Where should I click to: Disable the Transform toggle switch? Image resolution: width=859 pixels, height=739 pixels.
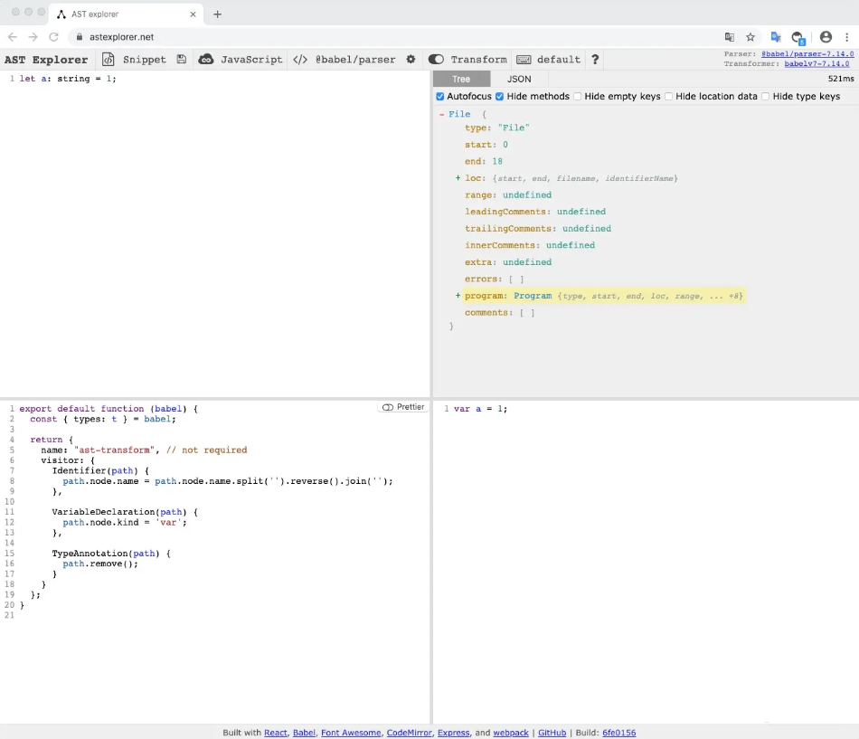pyautogui.click(x=436, y=60)
